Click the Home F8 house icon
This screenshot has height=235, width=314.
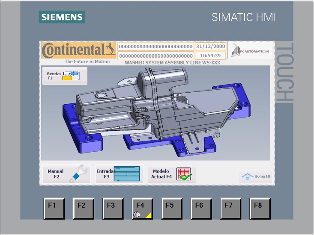pos(247,176)
